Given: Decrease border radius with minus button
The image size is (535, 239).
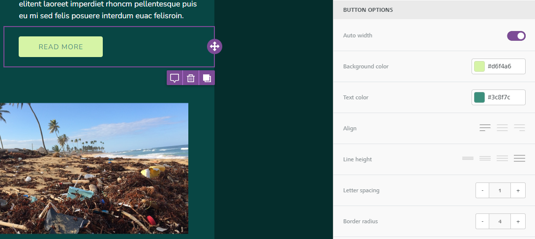Looking at the screenshot, I should coord(482,221).
